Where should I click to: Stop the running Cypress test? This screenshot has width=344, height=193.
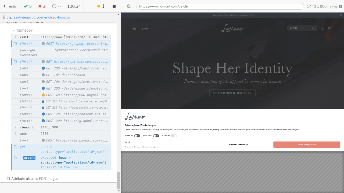[114, 6]
